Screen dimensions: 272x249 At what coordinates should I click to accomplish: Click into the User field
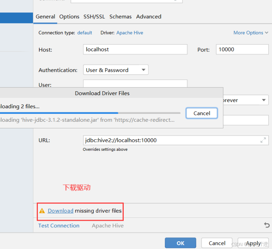(x=135, y=84)
